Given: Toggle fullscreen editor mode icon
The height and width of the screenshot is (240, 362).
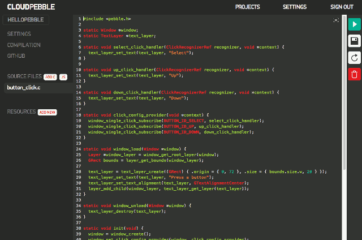Looking at the screenshot, I should pyautogui.click(x=337, y=20).
